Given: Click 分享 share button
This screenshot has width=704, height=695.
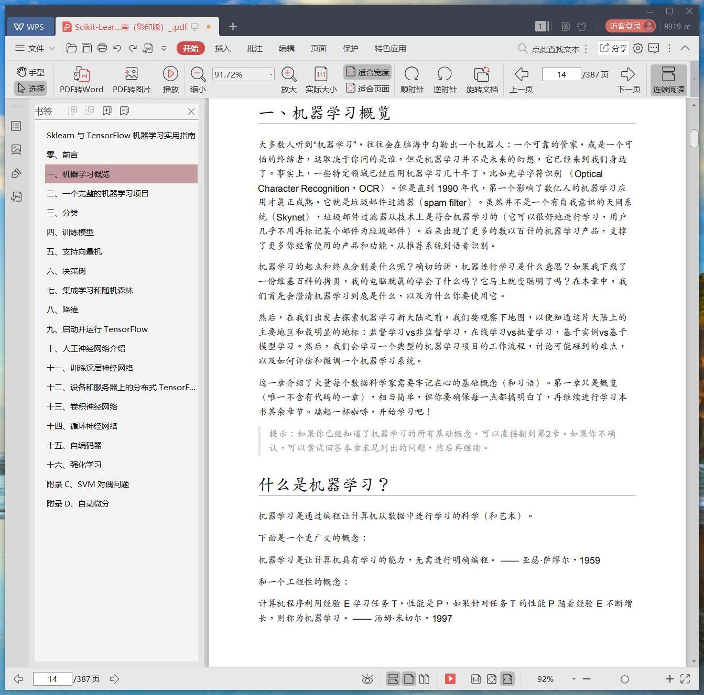Looking at the screenshot, I should coord(613,48).
